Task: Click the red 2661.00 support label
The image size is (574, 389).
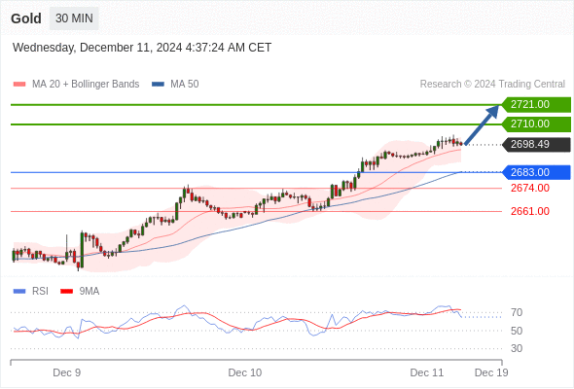Action: point(530,211)
